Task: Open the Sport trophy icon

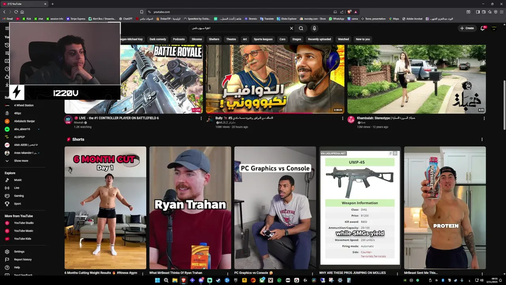Action: [7, 204]
